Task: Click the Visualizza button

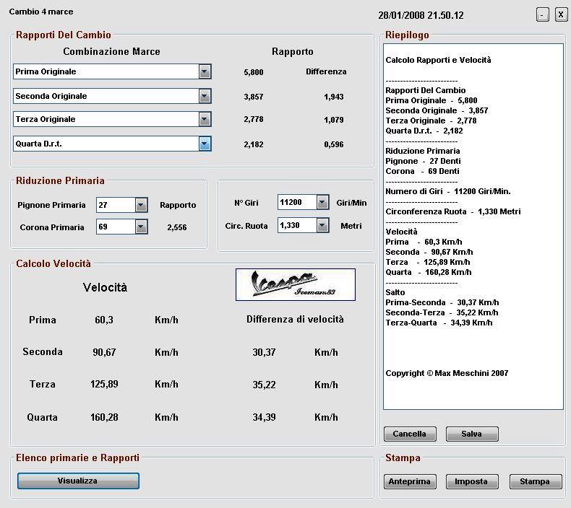Action: [78, 481]
